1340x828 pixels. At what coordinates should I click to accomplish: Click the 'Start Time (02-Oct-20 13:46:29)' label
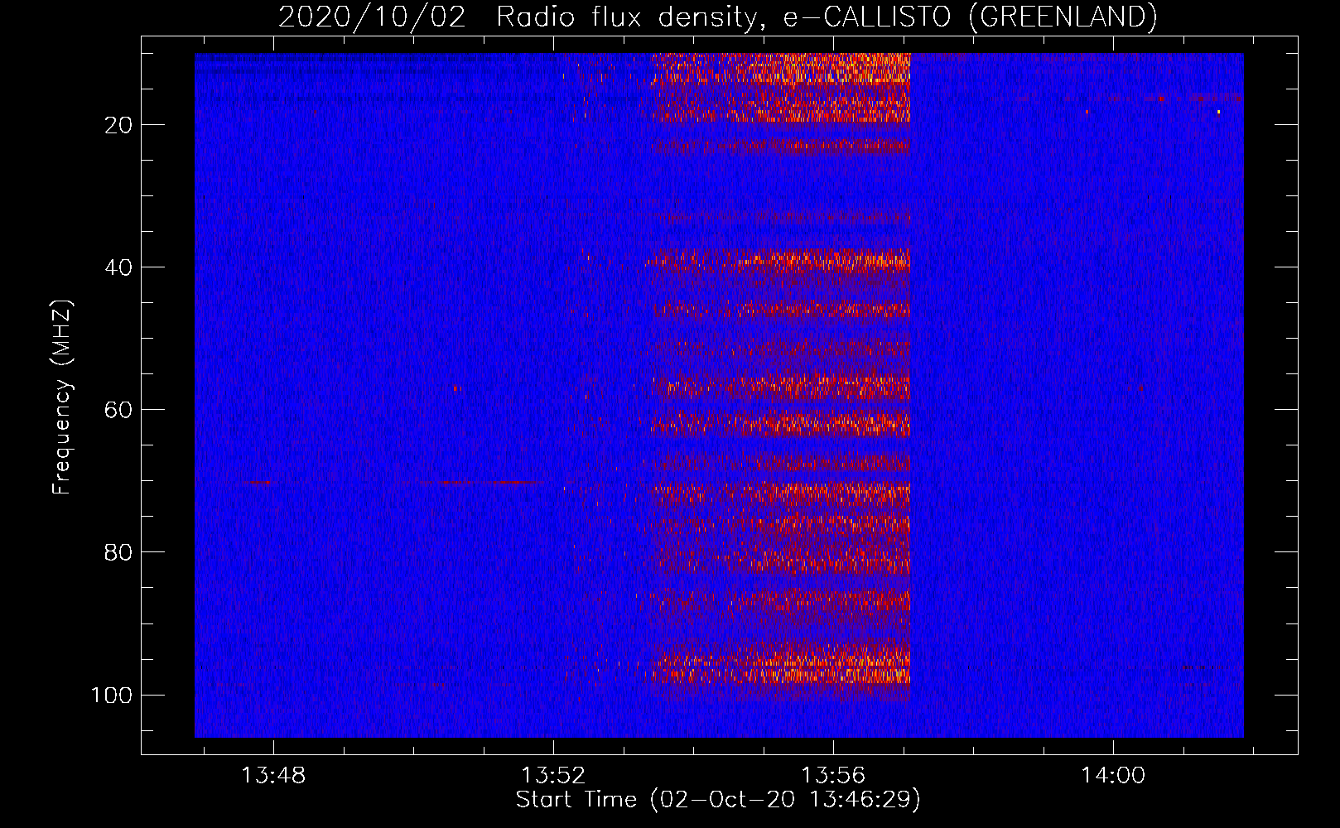click(718, 800)
